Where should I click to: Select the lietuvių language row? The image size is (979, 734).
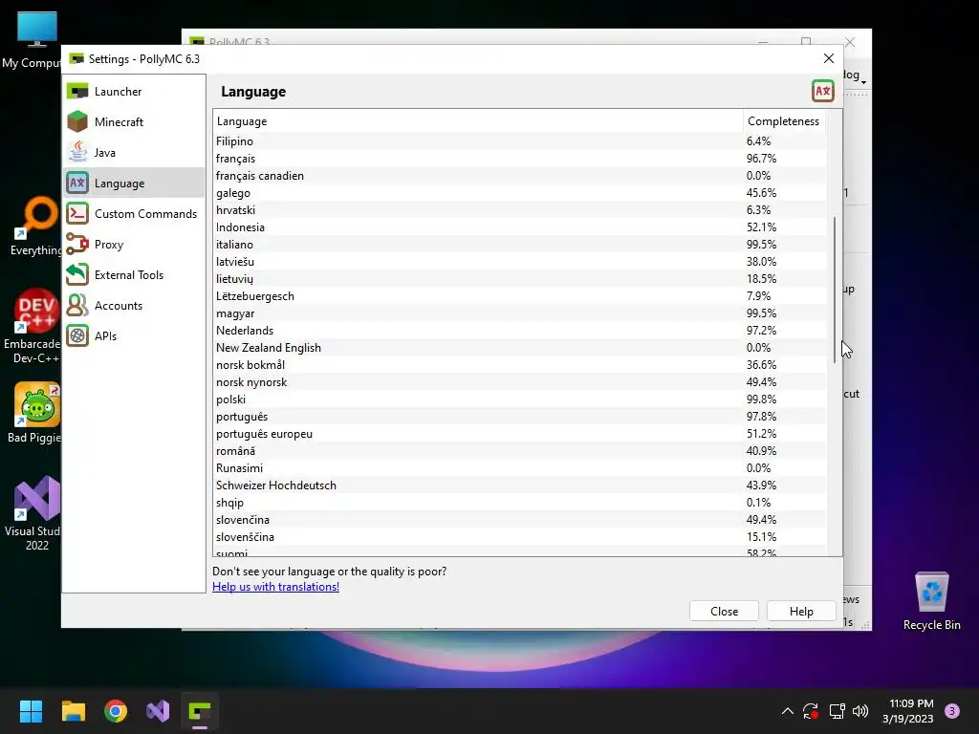point(520,279)
